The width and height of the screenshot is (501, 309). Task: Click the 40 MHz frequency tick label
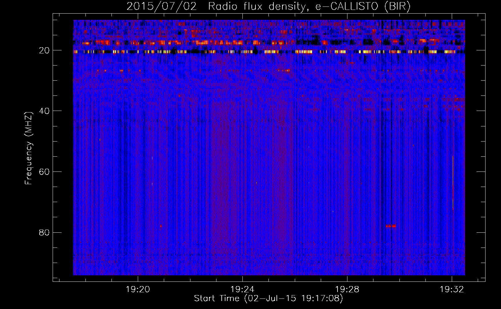(45, 111)
